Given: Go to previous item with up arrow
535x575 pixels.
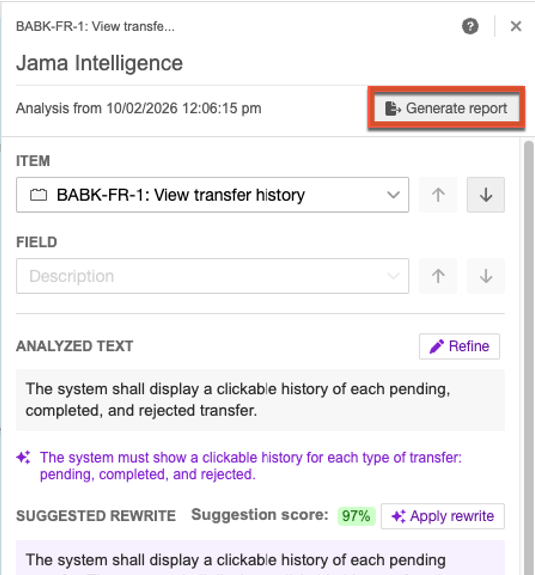Looking at the screenshot, I should (x=438, y=195).
